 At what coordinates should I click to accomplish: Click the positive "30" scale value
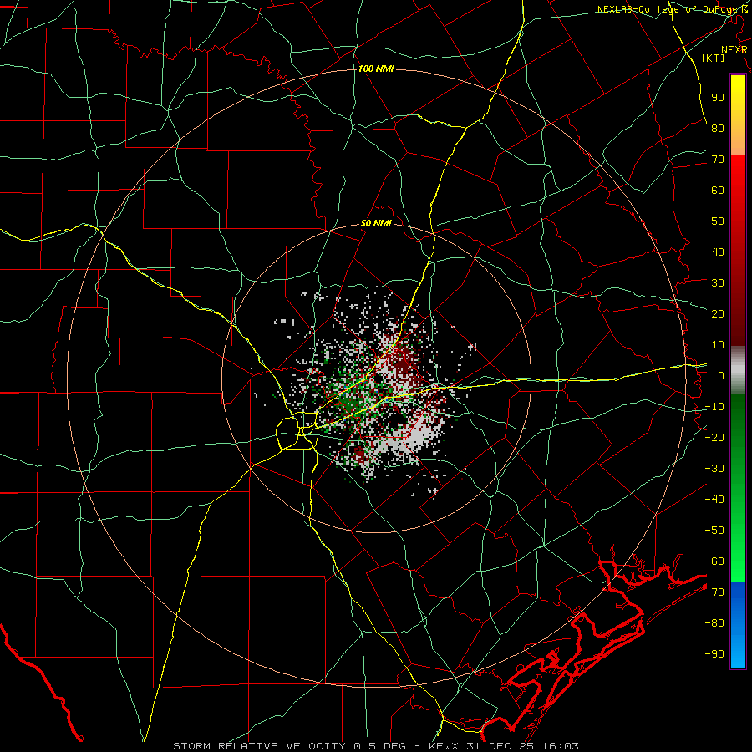click(718, 283)
